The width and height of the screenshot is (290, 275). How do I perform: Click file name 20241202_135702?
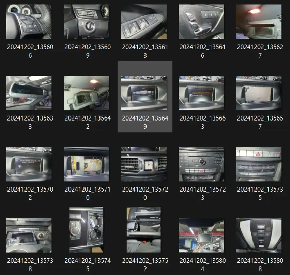(30, 194)
